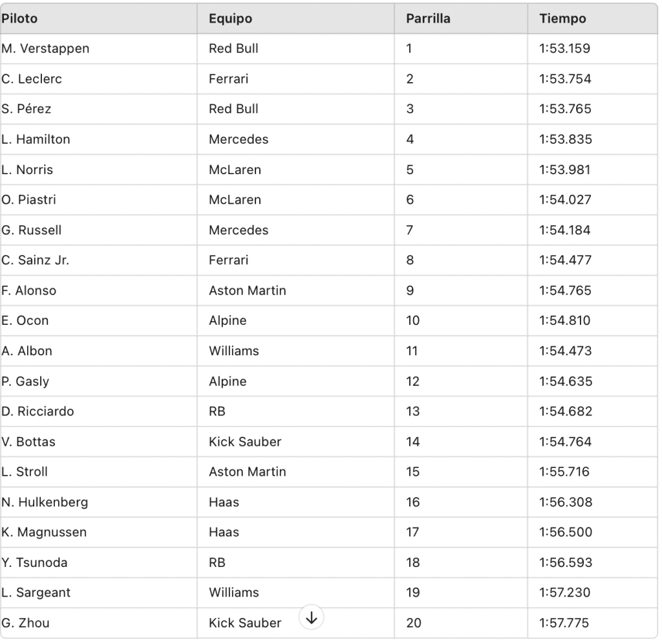Select the C. Sainz Jr. cell

tap(35, 260)
